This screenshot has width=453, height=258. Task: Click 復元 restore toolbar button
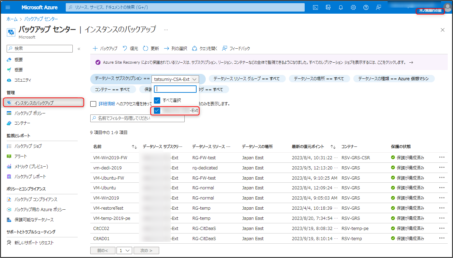pos(130,49)
